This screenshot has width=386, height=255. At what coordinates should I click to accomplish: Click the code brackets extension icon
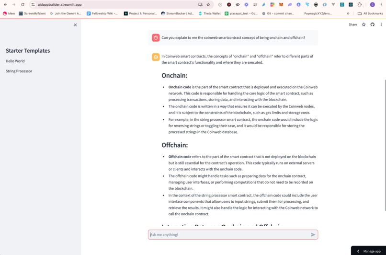point(238,4)
